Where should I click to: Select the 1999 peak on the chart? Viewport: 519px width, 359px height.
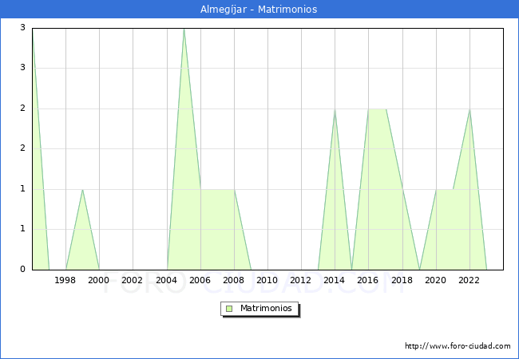pos(82,189)
